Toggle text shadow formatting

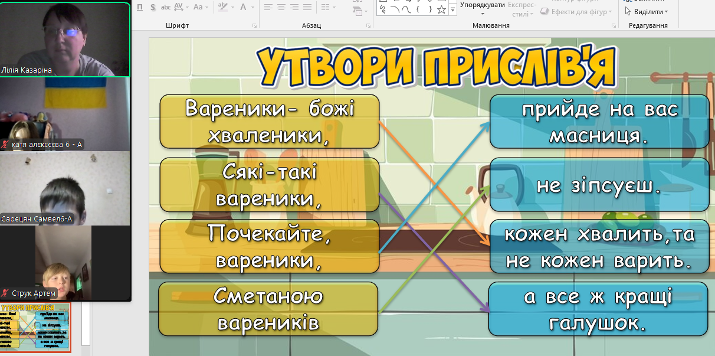point(153,7)
